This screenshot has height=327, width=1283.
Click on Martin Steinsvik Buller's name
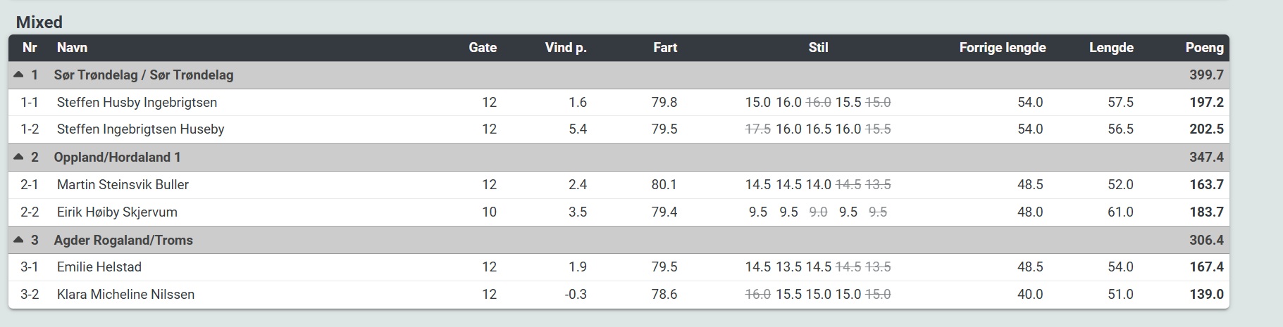pos(123,185)
